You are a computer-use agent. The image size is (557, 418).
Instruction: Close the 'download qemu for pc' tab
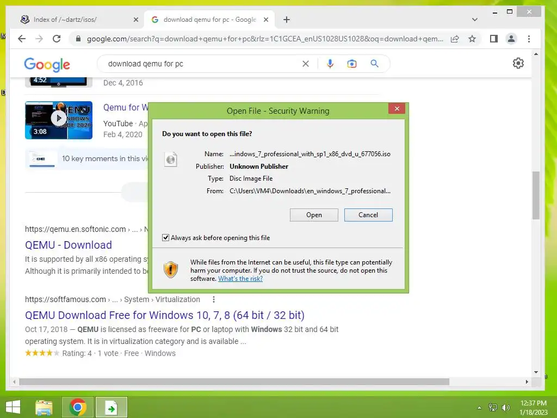tap(265, 20)
